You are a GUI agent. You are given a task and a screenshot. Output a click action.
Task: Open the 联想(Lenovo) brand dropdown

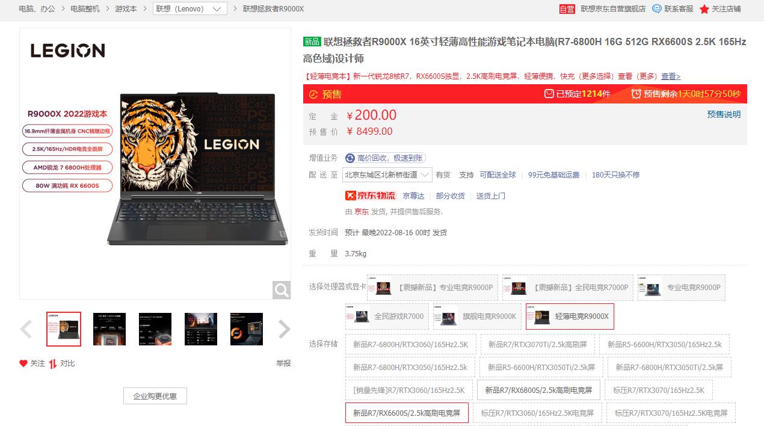pos(190,9)
